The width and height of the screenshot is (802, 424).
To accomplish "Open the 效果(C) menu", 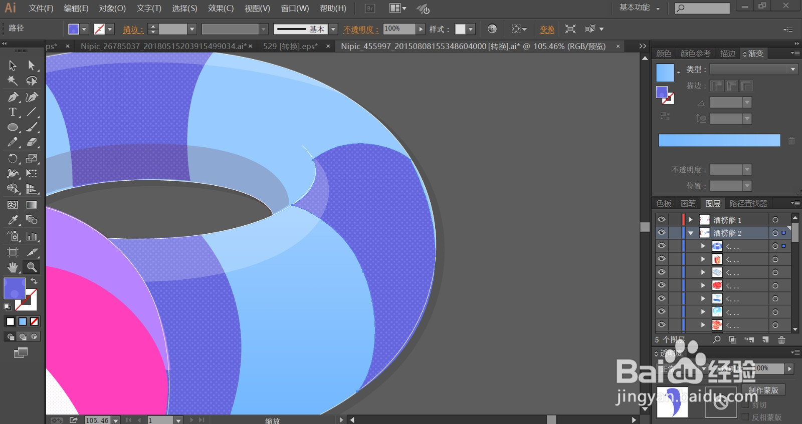I will coord(221,9).
